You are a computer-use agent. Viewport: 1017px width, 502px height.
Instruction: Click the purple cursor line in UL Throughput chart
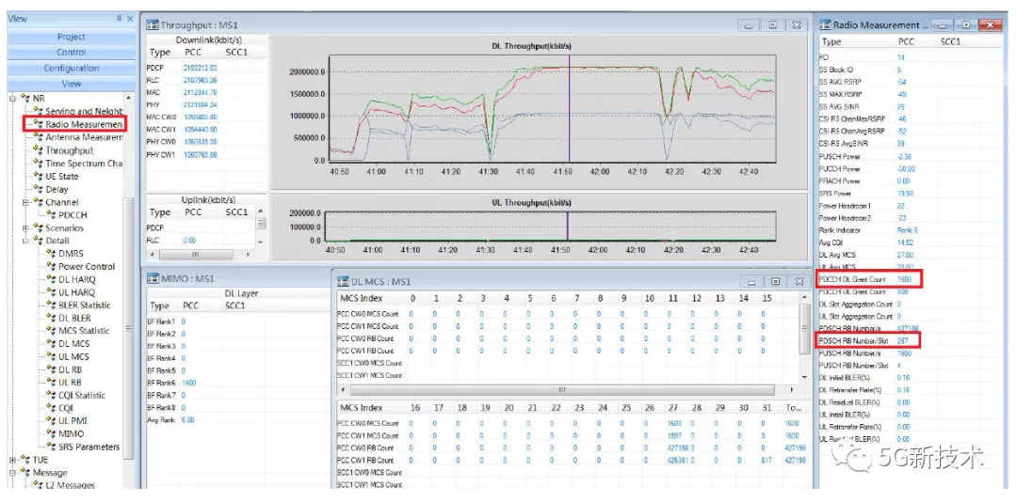[568, 227]
